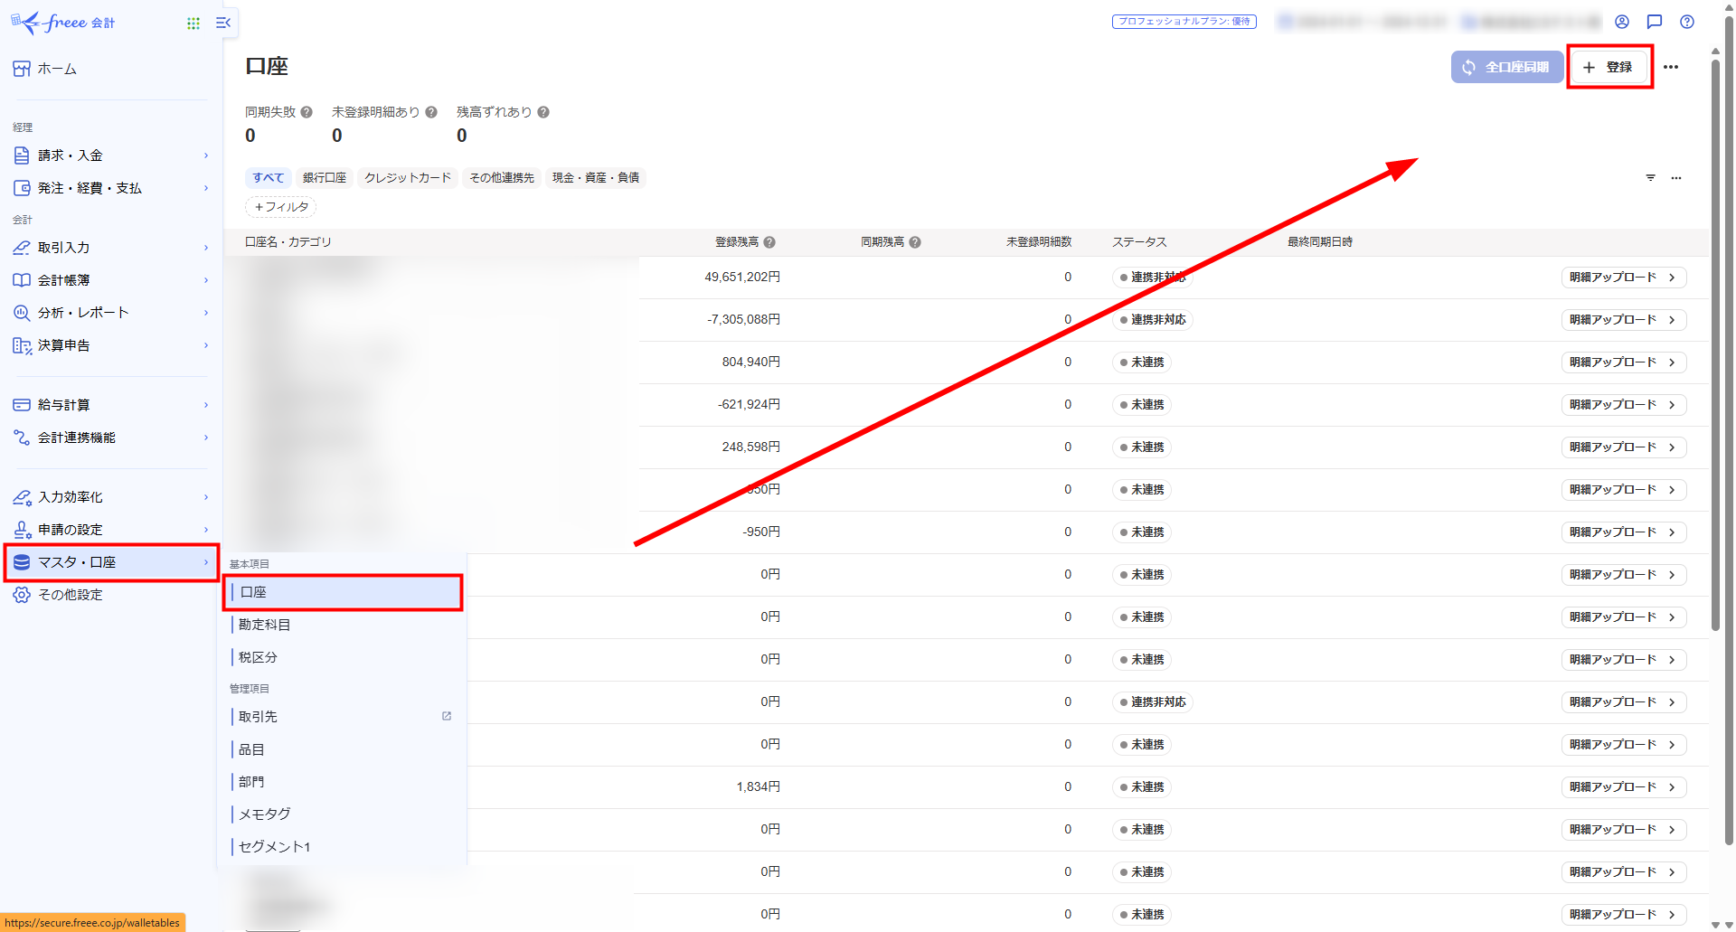
Task: Select the 現金・資産・負債 filter chip
Action: click(595, 178)
